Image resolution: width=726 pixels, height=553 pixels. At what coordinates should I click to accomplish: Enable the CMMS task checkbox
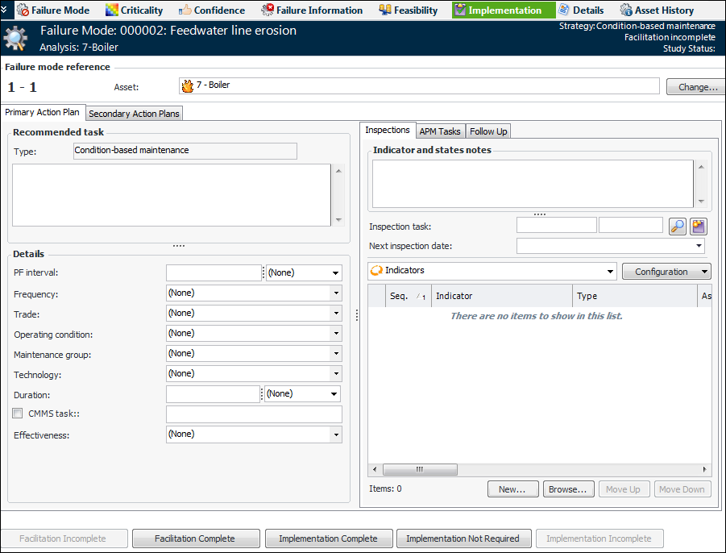pyautogui.click(x=18, y=414)
